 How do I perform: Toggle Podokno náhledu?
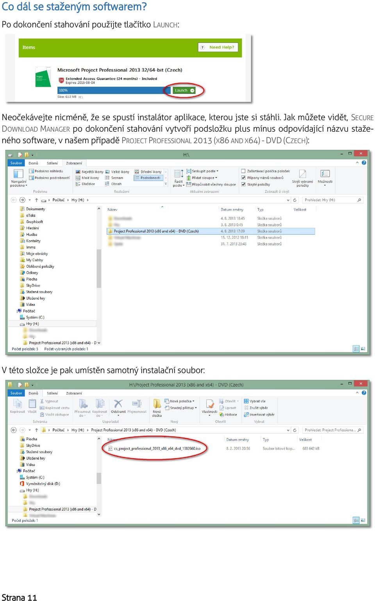point(46,171)
